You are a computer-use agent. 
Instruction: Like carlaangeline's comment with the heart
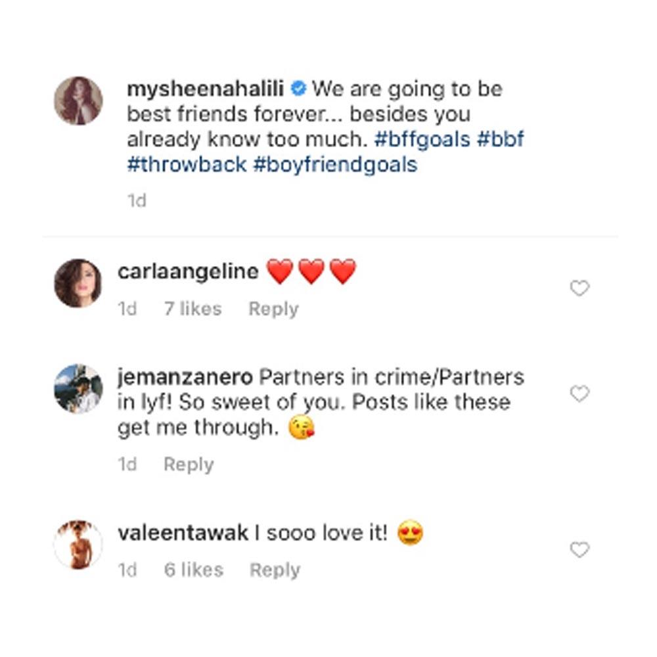click(x=579, y=288)
